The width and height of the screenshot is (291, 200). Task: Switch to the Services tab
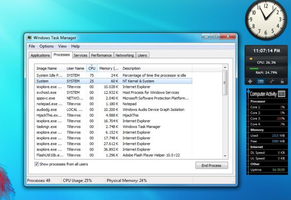tap(80, 55)
